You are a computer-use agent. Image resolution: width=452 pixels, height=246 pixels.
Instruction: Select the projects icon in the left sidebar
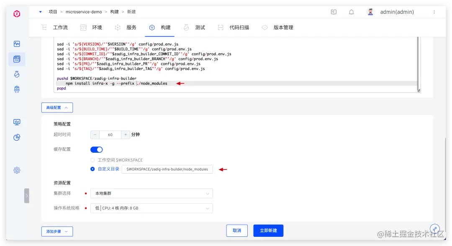[17, 59]
